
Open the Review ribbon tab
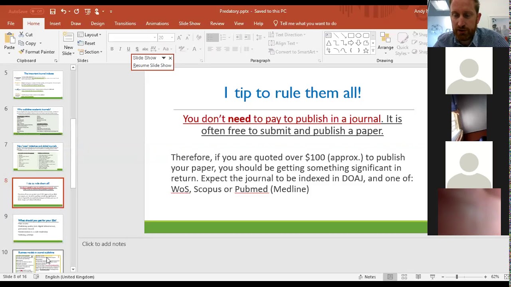tap(217, 24)
